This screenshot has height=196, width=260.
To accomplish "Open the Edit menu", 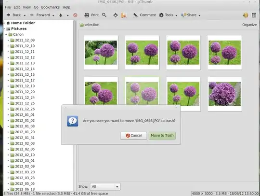I will [17, 7].
